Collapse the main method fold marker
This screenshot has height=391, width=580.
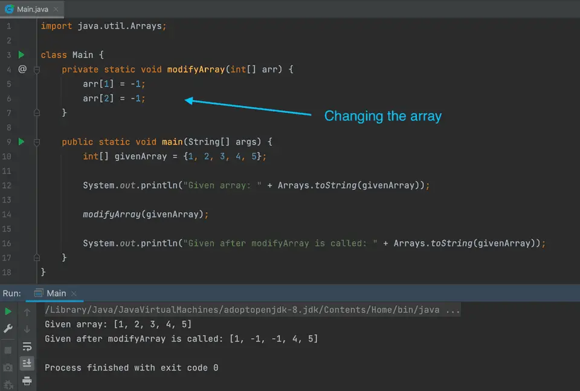pyautogui.click(x=37, y=142)
